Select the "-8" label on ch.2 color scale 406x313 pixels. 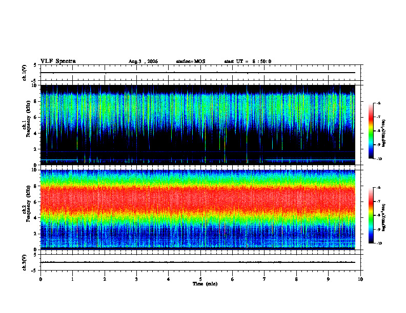[x=378, y=215]
